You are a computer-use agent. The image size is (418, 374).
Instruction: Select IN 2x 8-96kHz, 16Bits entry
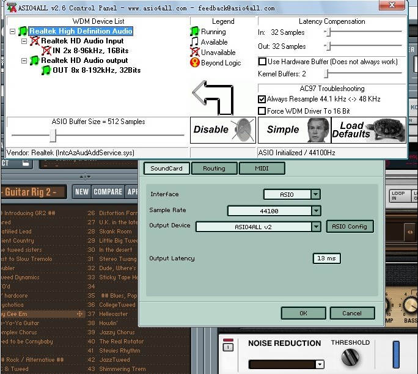click(x=90, y=51)
